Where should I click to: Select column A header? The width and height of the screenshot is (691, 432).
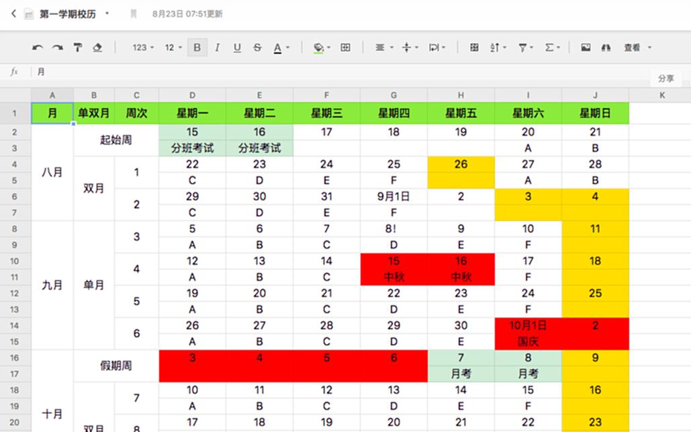[52, 95]
